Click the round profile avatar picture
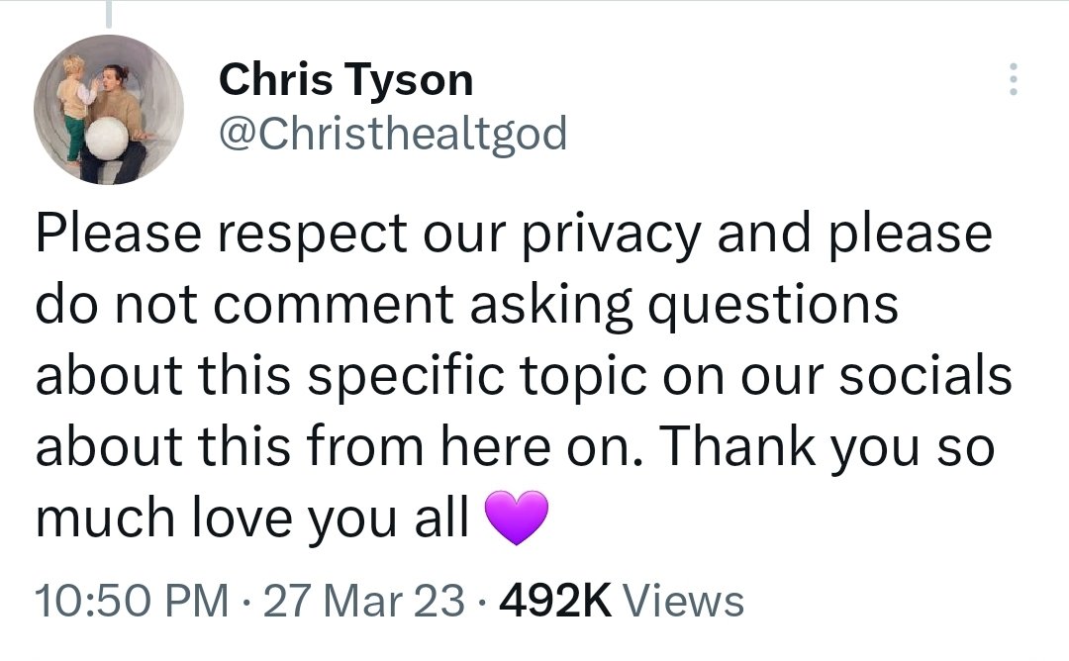Screen dimensions: 1069x661 pos(109,109)
